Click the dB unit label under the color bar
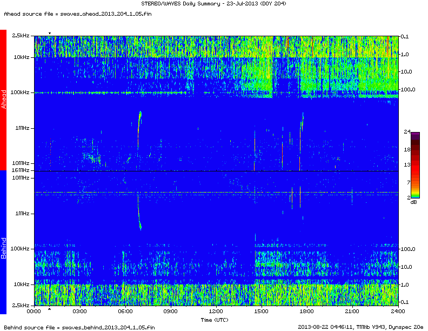 413,202
